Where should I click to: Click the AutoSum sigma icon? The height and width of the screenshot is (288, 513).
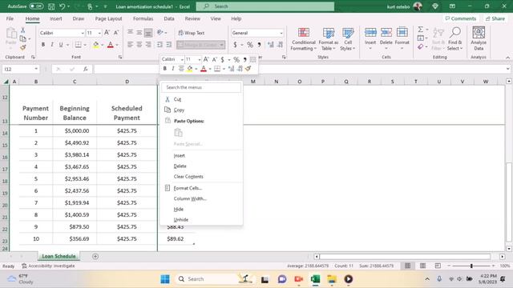(421, 30)
